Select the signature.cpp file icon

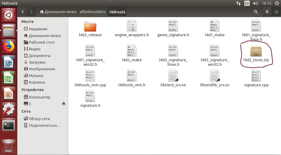(256, 76)
